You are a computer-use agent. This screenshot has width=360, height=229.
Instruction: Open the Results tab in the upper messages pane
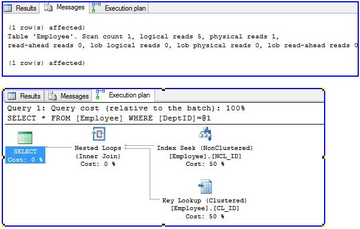21,8
